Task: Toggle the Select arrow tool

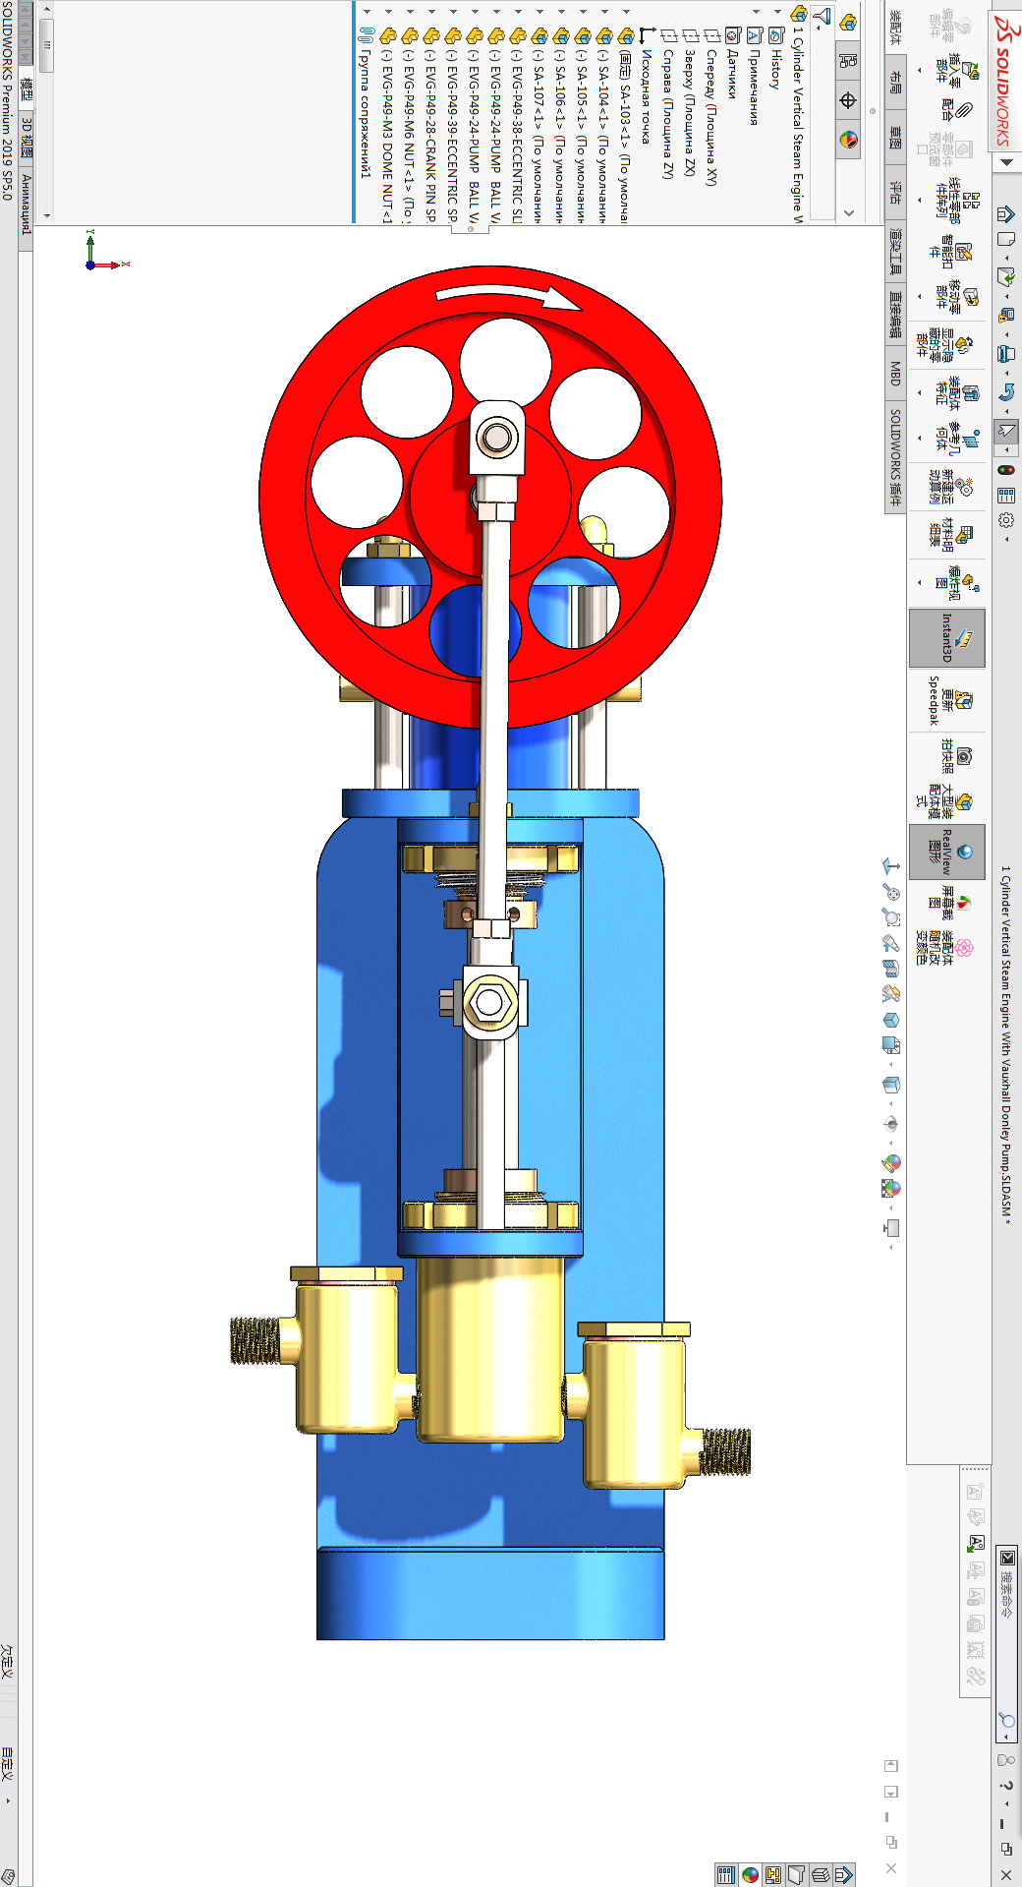Action: 1006,431
